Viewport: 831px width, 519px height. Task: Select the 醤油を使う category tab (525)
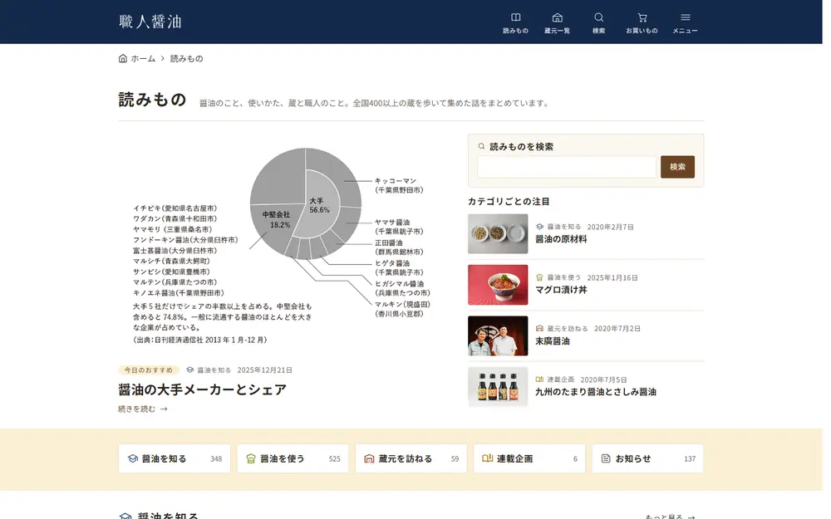(293, 458)
